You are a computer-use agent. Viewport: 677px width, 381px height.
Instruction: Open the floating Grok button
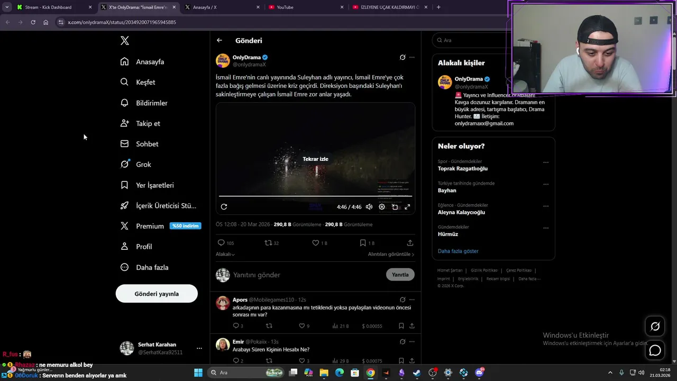click(655, 326)
